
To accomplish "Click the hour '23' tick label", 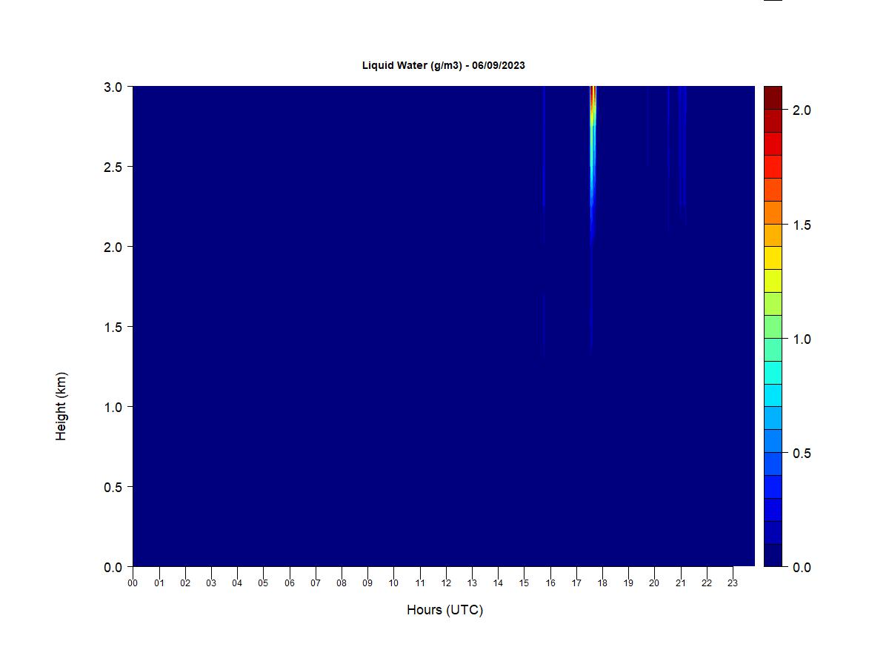I will coord(733,583).
